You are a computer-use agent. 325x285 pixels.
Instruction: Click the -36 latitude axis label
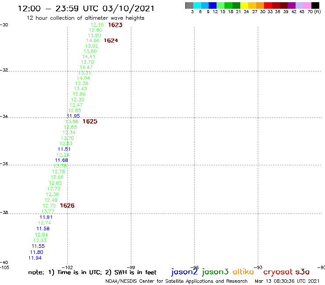point(4,164)
